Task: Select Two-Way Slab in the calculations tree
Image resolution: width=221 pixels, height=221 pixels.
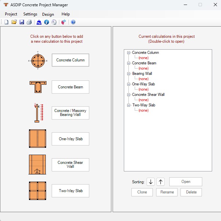Action: point(144,105)
